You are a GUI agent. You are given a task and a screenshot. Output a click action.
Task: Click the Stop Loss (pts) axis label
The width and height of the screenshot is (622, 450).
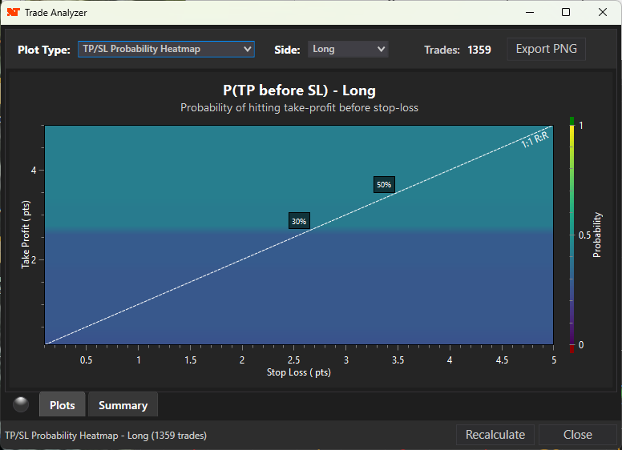(x=299, y=372)
